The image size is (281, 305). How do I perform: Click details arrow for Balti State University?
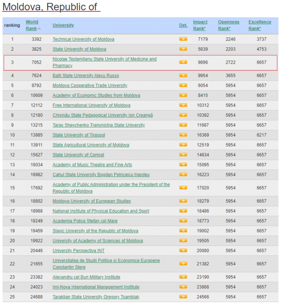click(183, 75)
